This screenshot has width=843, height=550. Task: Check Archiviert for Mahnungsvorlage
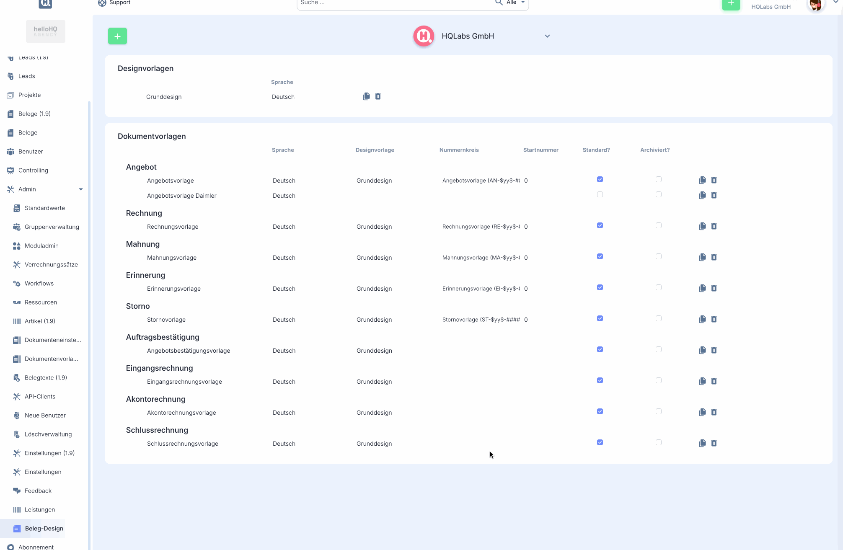coord(659,256)
